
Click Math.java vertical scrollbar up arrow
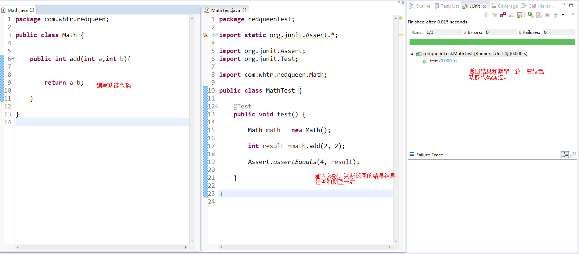pos(192,18)
